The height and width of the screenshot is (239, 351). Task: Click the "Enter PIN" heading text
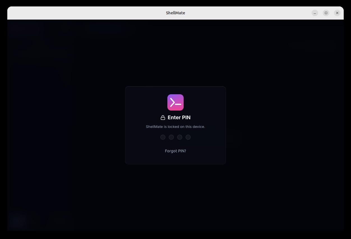point(179,118)
